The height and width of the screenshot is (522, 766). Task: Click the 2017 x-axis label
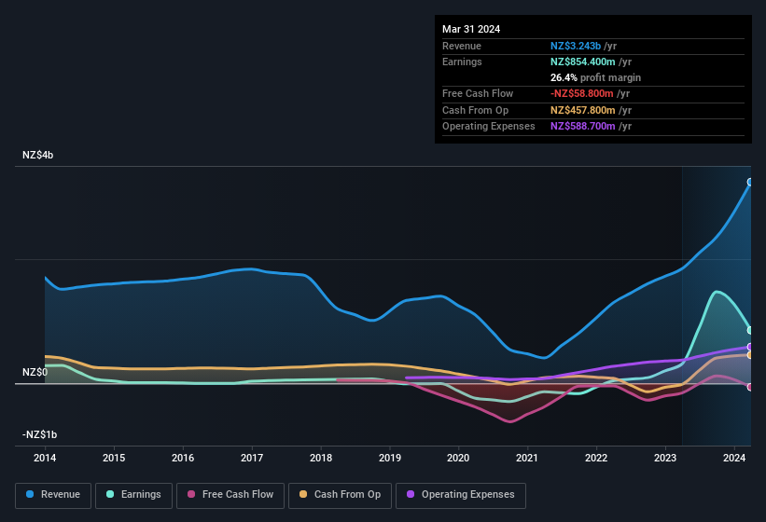pyautogui.click(x=252, y=458)
